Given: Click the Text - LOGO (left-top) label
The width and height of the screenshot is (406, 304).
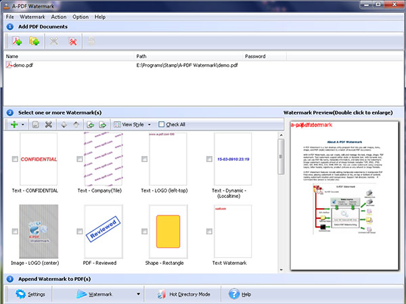Looking at the screenshot, I should coord(164,191).
